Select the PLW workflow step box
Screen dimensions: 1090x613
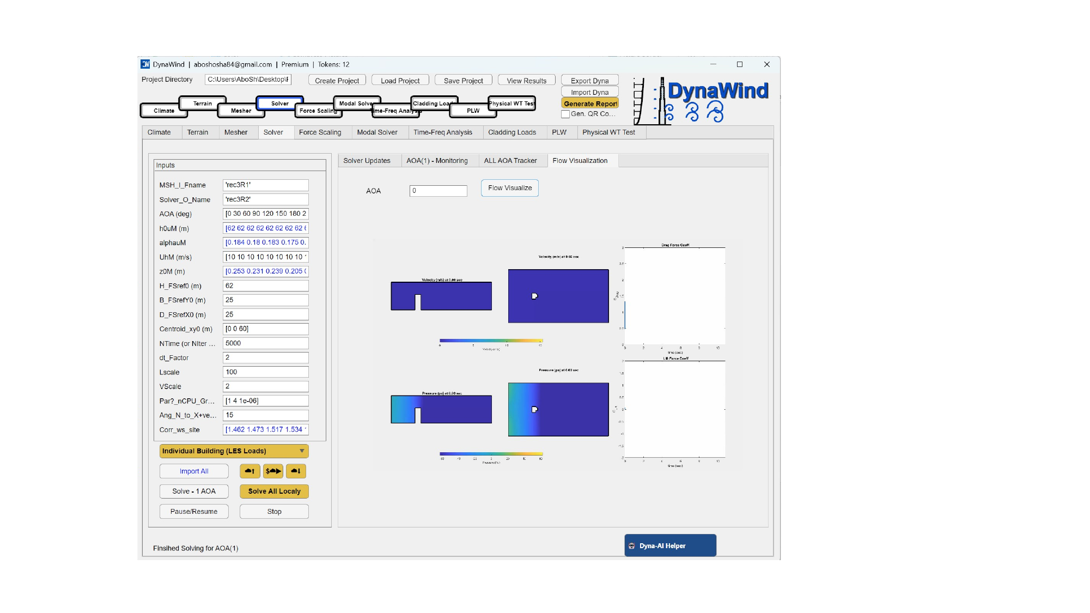tap(473, 111)
